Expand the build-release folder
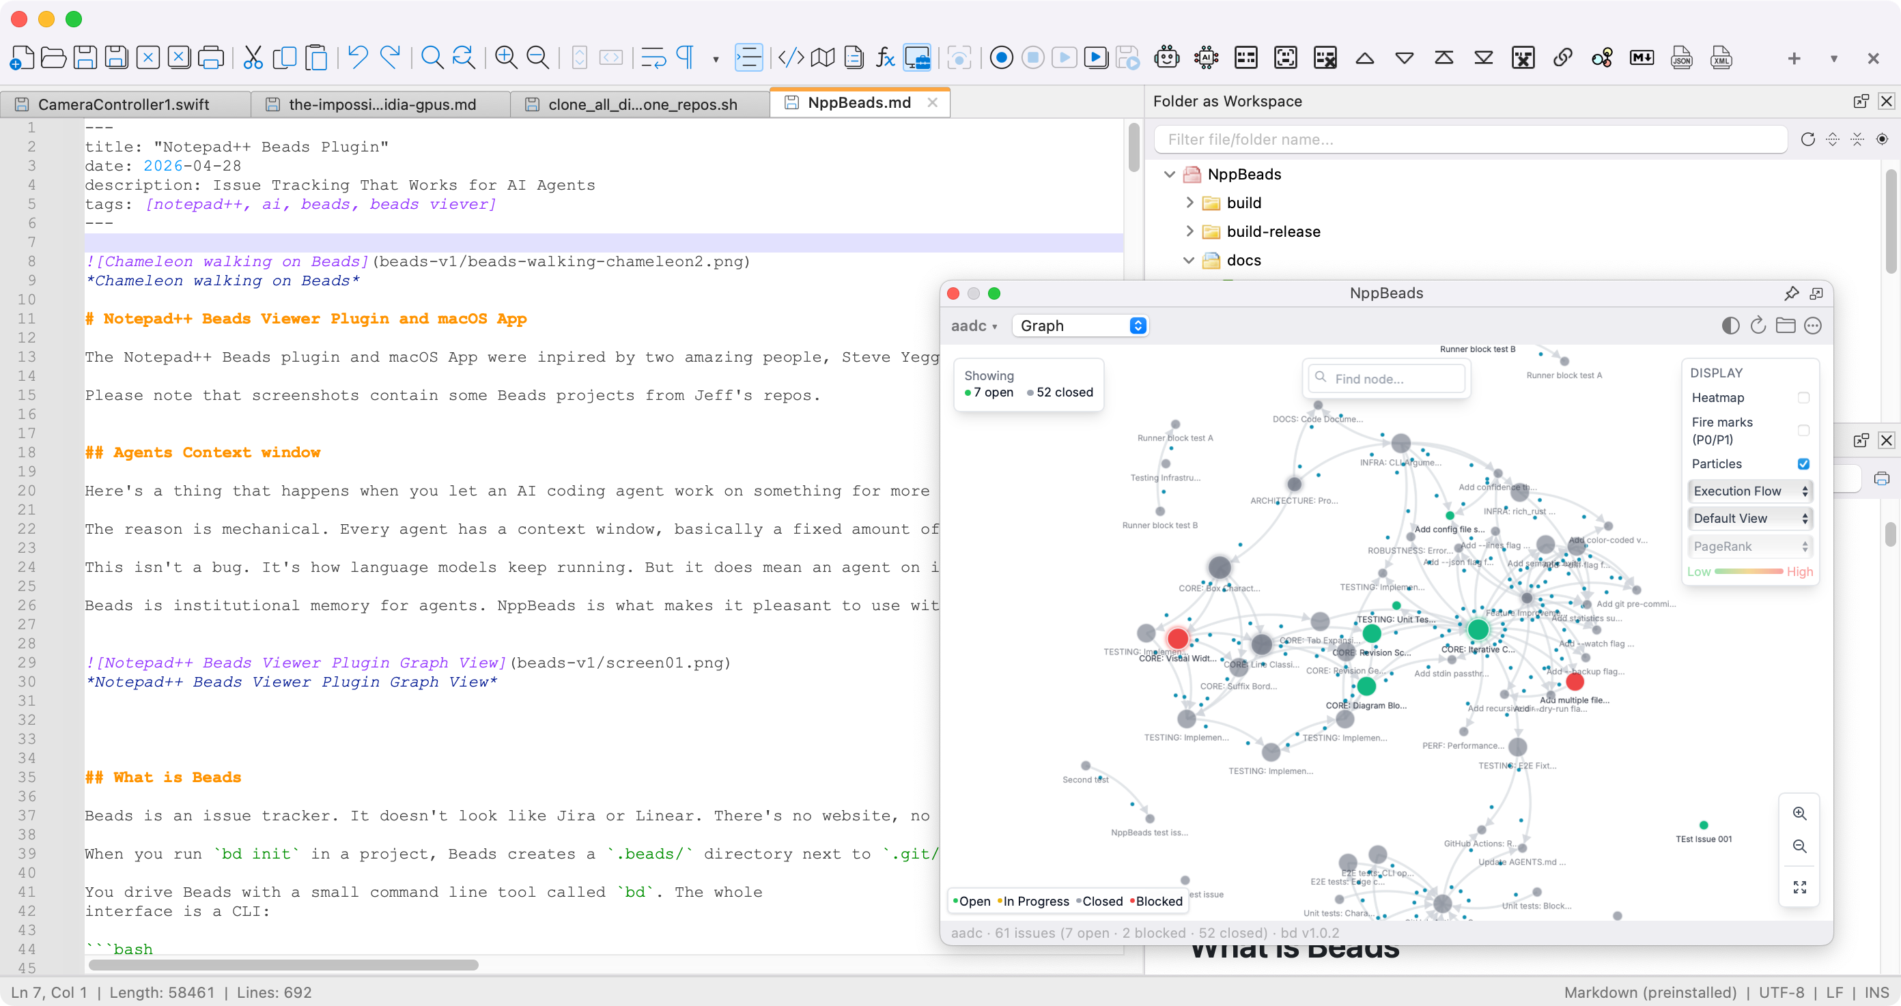This screenshot has height=1006, width=1901. 1189,231
